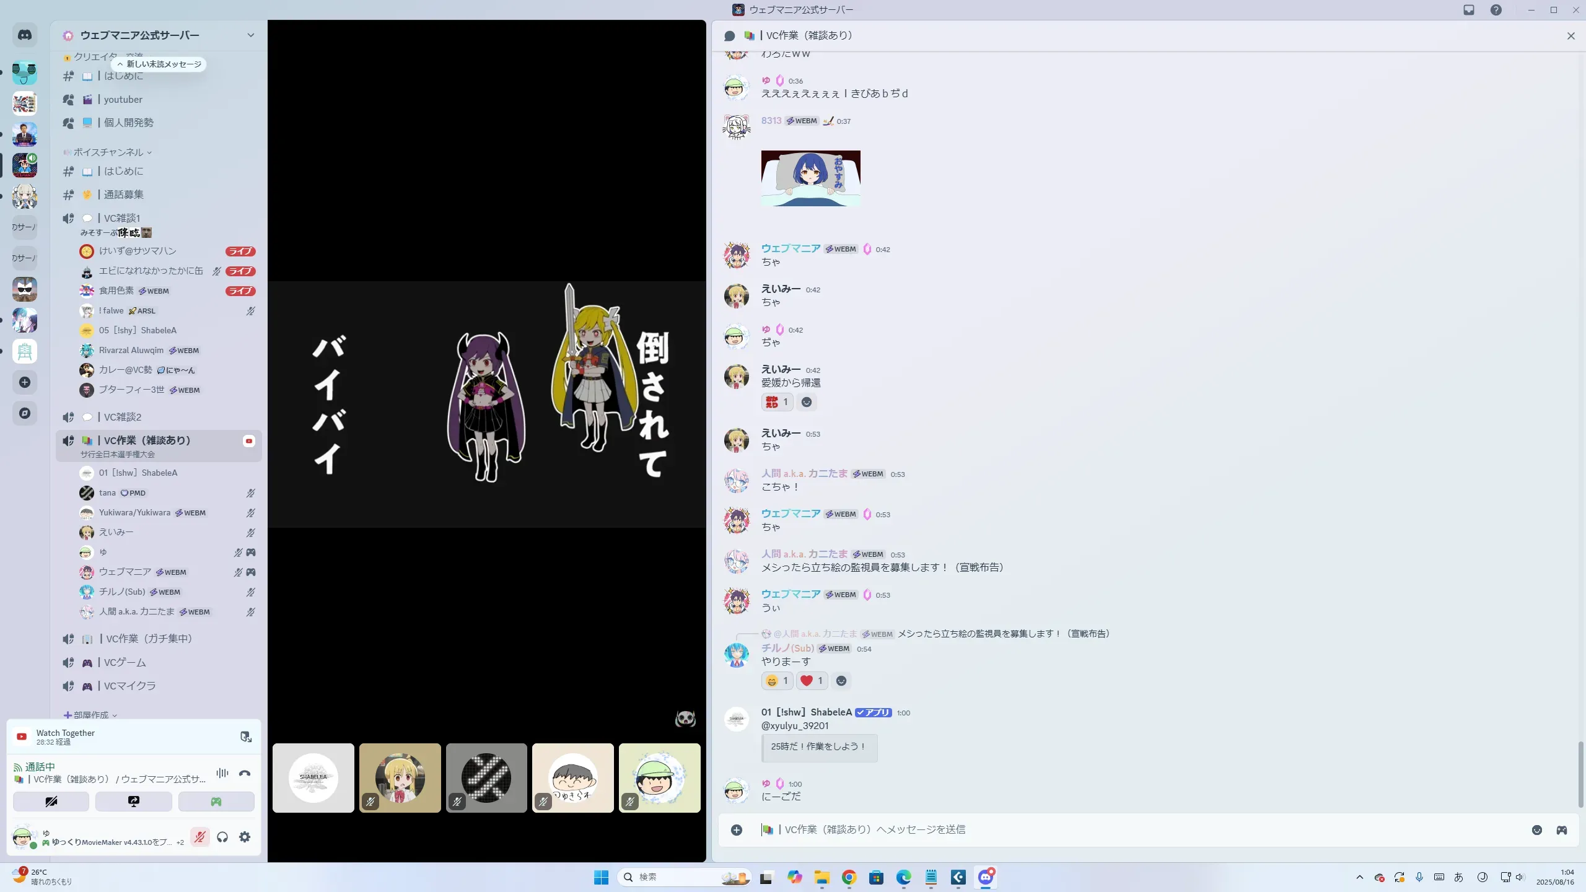Open user settings gear icon
The height and width of the screenshot is (892, 1586).
245,837
